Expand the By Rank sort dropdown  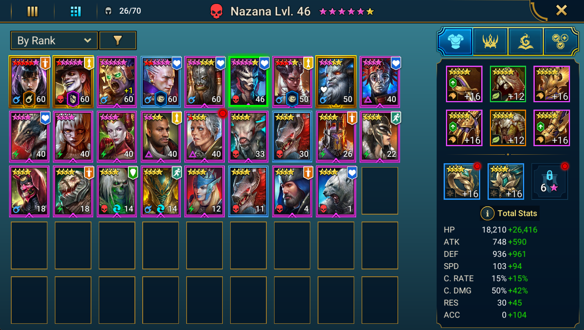(54, 40)
